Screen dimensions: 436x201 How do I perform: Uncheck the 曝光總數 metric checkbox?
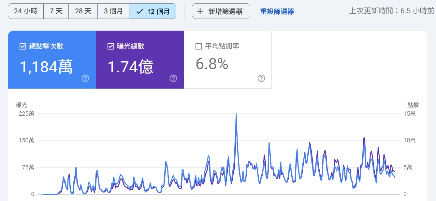click(x=110, y=46)
